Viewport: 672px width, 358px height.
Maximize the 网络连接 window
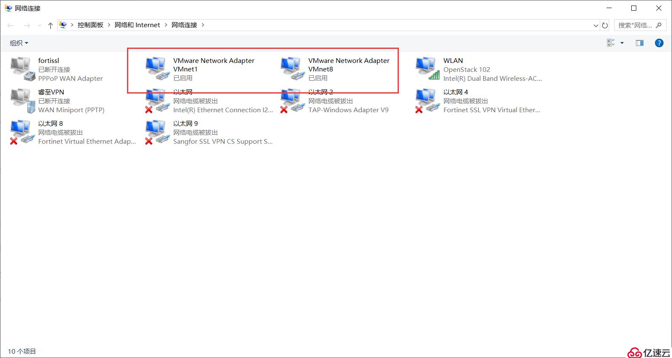tap(634, 8)
